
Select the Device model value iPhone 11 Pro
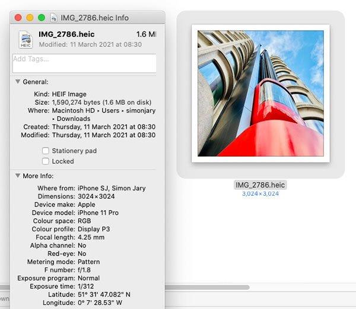click(98, 212)
